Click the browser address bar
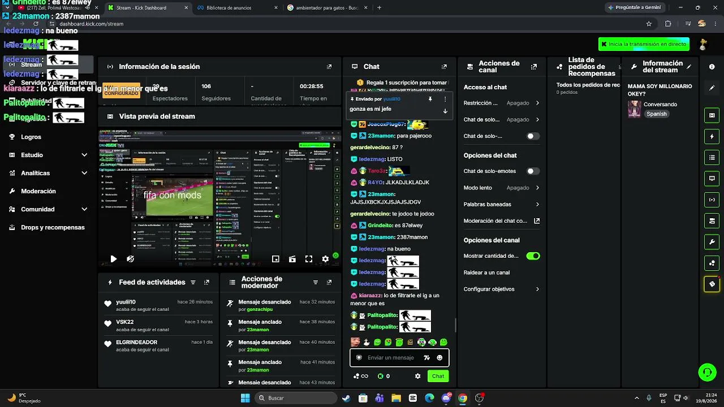724x407 pixels. click(351, 24)
